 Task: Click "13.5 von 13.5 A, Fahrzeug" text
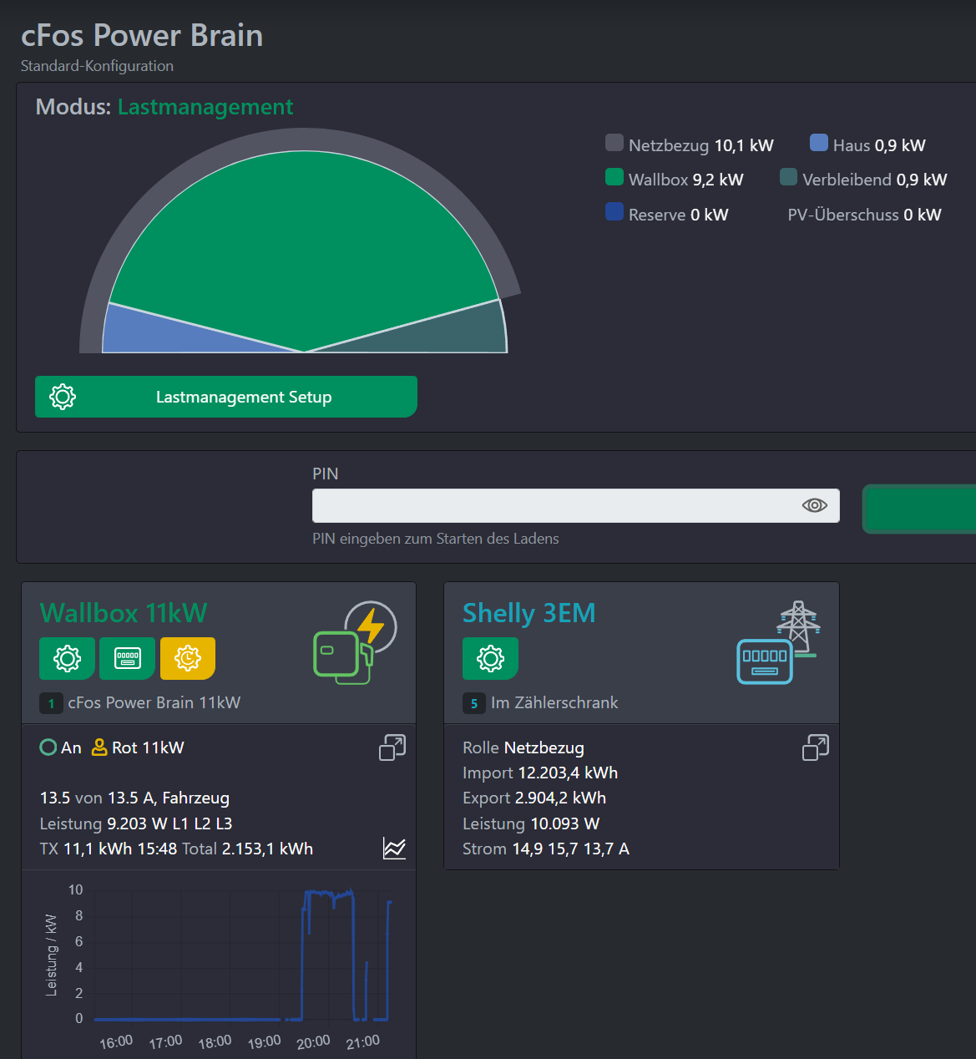coord(134,798)
